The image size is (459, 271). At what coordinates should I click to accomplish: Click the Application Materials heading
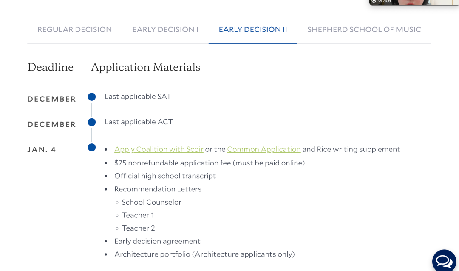145,67
